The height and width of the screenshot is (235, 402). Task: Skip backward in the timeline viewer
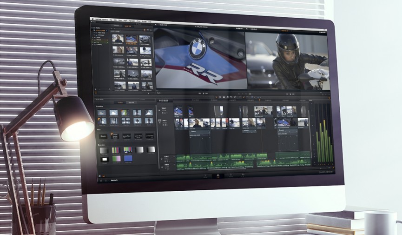287,94
